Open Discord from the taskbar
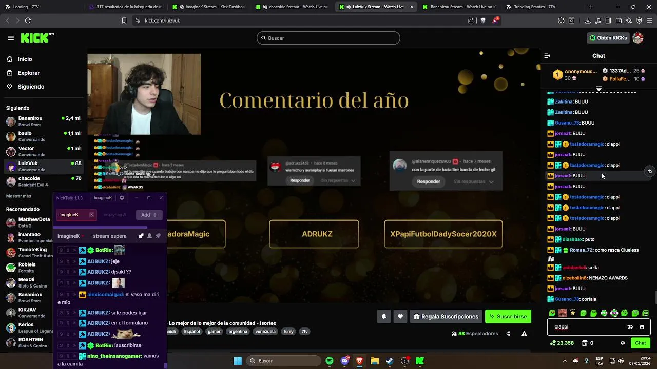Screen dimensions: 657x369 344,361
